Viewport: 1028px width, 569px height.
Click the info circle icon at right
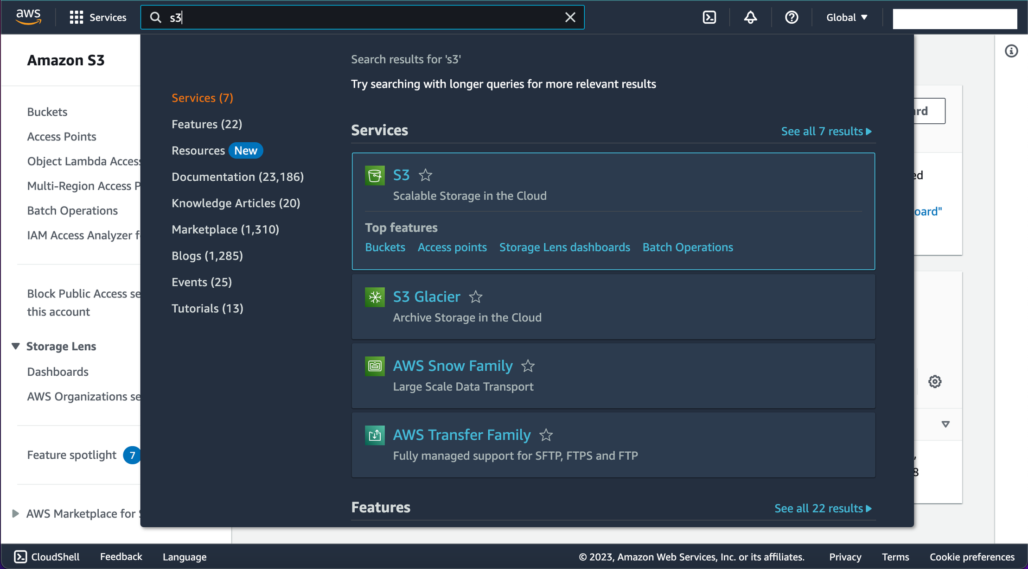tap(1011, 51)
